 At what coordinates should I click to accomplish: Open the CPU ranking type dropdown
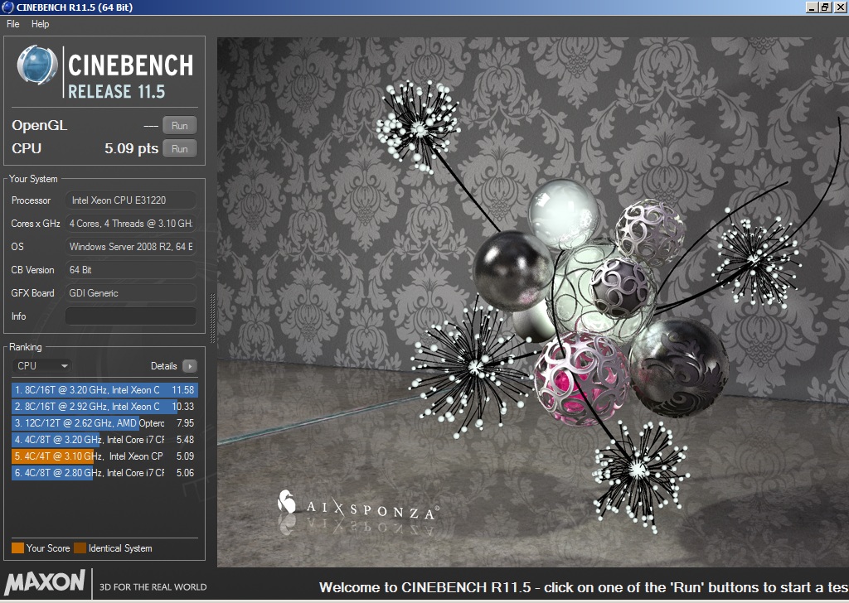click(42, 366)
